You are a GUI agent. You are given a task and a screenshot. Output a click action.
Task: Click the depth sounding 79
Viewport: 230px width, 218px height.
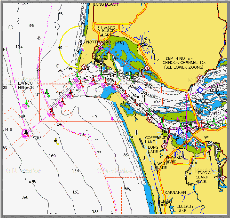coord(81,135)
